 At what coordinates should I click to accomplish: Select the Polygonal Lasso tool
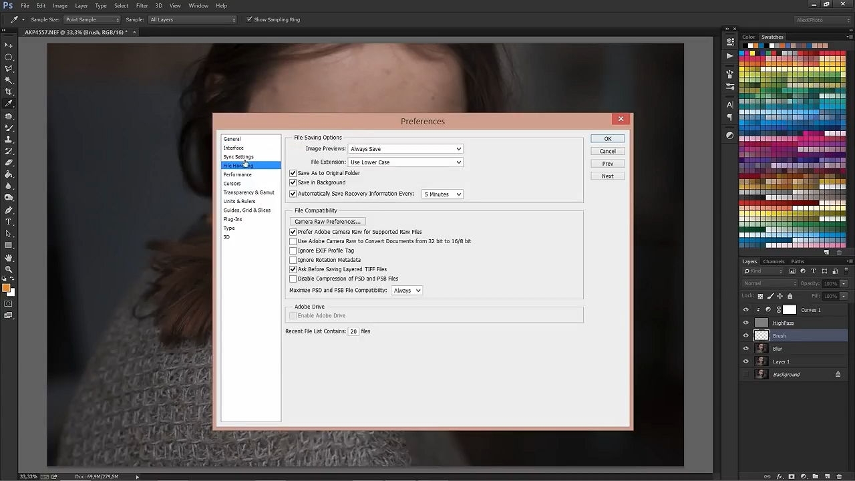click(x=9, y=68)
